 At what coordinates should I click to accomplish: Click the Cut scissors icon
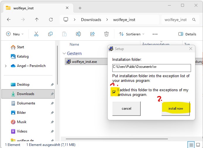(36, 34)
